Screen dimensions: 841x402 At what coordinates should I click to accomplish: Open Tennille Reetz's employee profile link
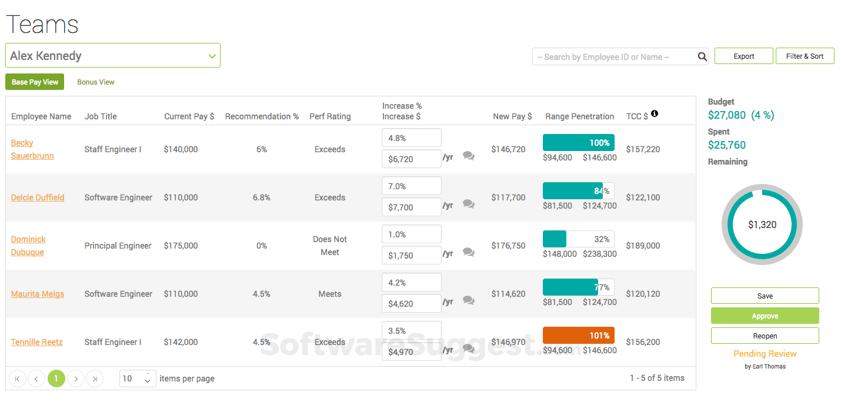pos(36,341)
